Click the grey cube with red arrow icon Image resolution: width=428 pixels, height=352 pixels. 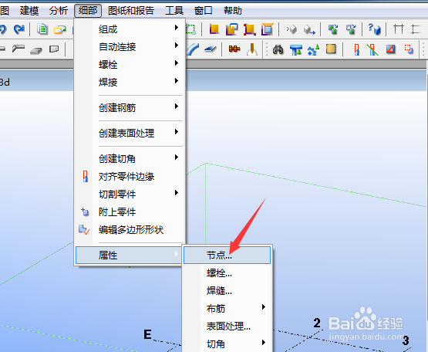click(292, 29)
